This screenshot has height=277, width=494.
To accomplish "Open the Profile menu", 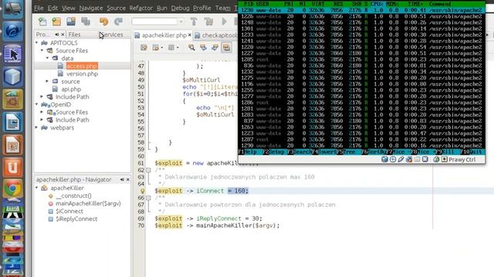I will (x=201, y=8).
